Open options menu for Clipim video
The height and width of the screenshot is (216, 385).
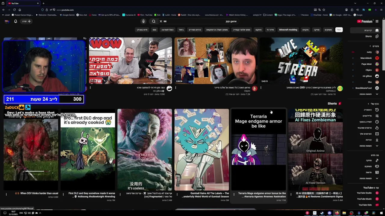[176, 88]
